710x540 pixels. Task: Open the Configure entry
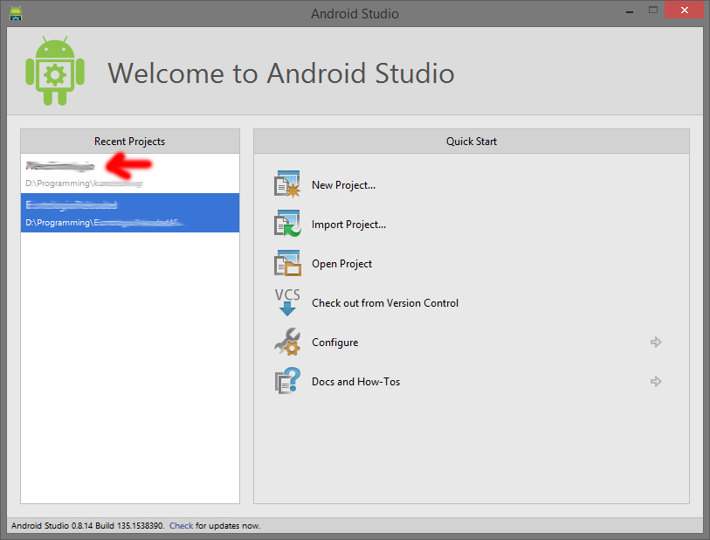tap(334, 343)
